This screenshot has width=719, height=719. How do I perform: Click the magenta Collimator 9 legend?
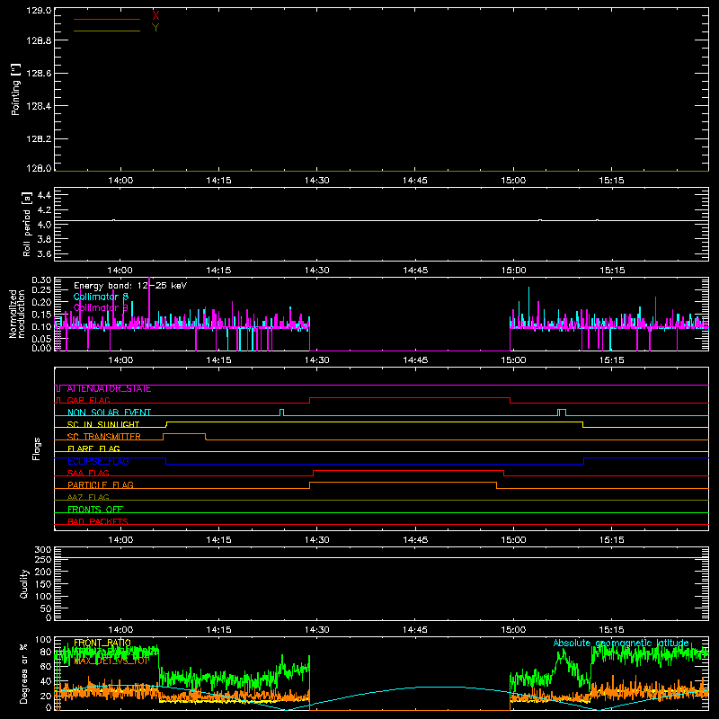click(102, 307)
